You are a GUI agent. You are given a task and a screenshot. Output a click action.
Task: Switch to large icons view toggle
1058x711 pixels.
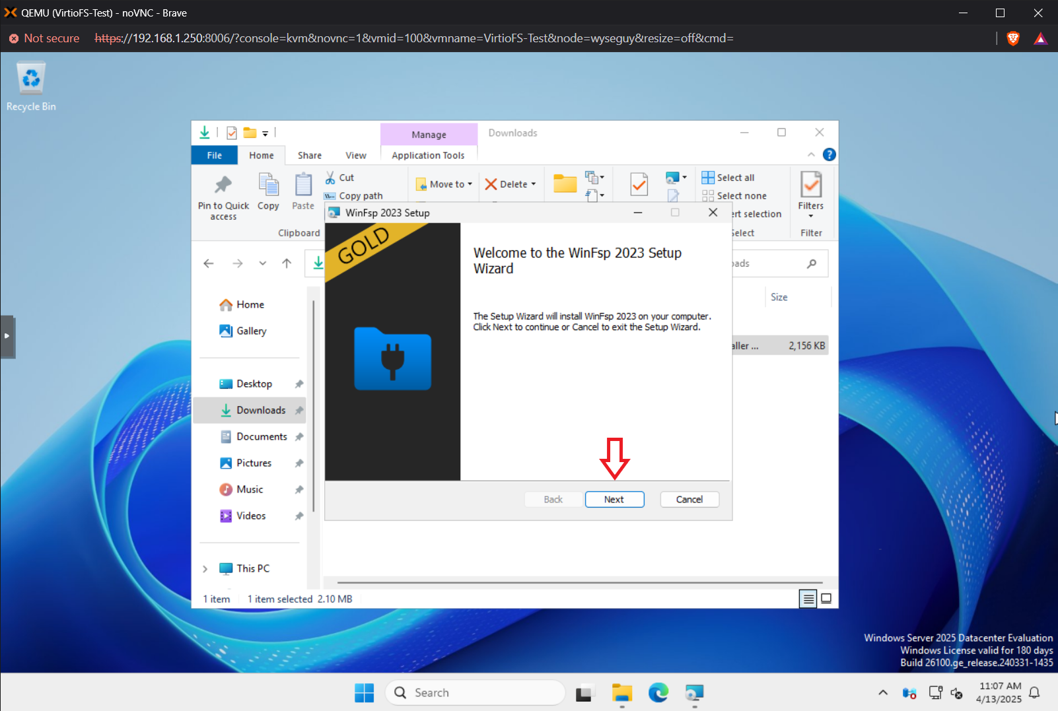(826, 599)
